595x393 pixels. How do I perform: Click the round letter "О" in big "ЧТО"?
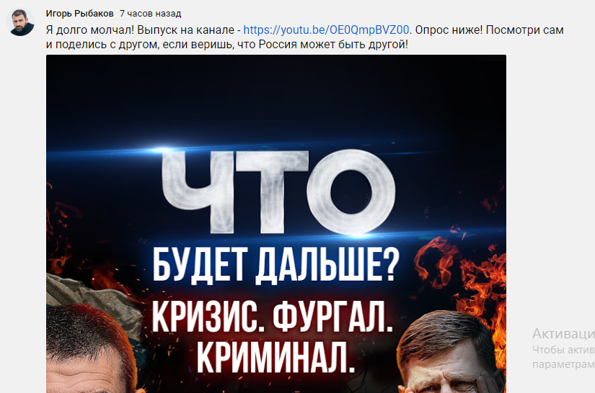(x=351, y=191)
